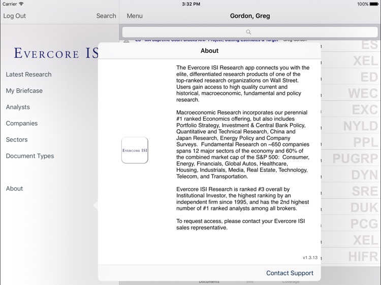
Task: Select the ED ticker row
Action: [x=351, y=77]
